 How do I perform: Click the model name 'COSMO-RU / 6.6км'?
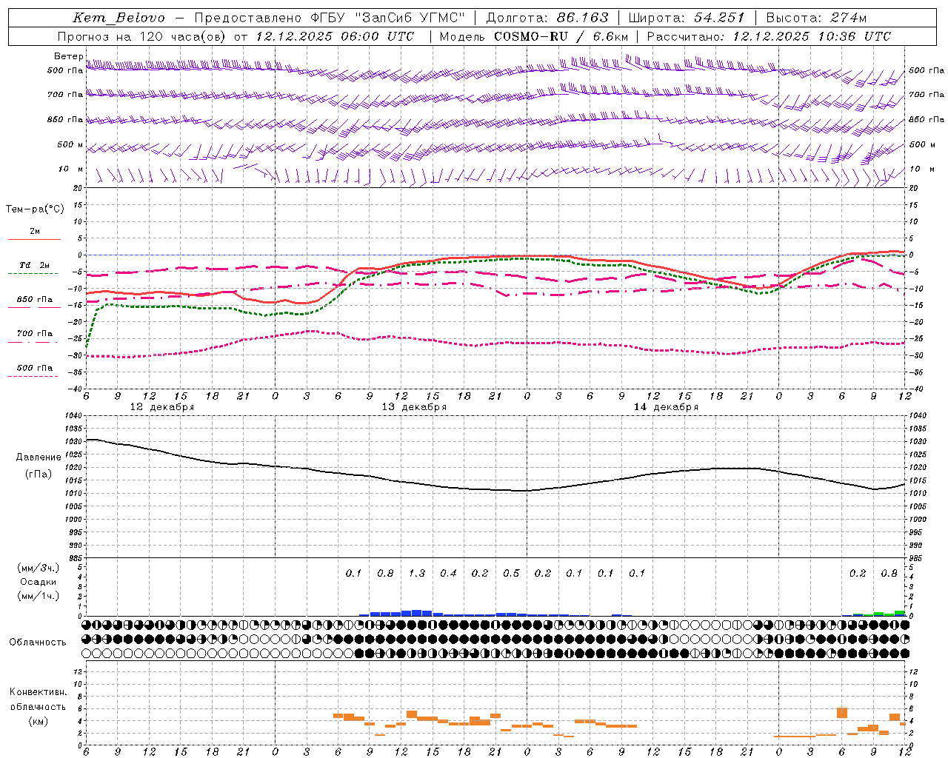click(561, 36)
